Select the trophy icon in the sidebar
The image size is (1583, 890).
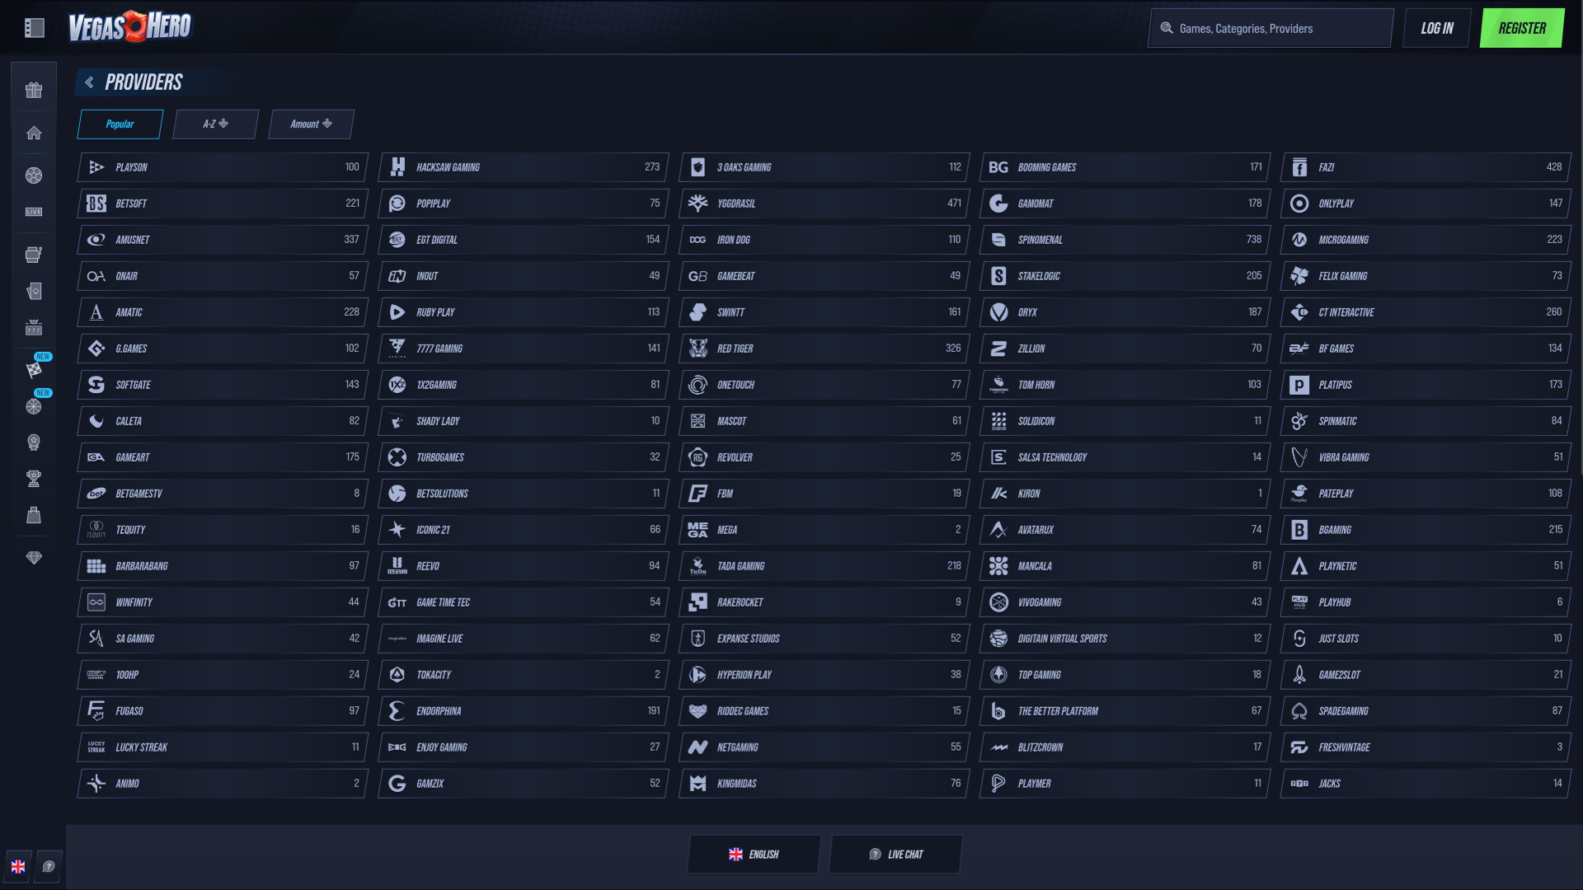coord(33,478)
